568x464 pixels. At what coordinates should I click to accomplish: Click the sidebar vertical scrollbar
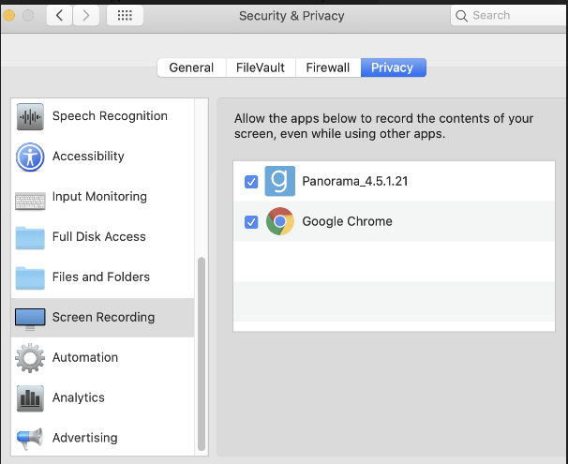coord(201,356)
